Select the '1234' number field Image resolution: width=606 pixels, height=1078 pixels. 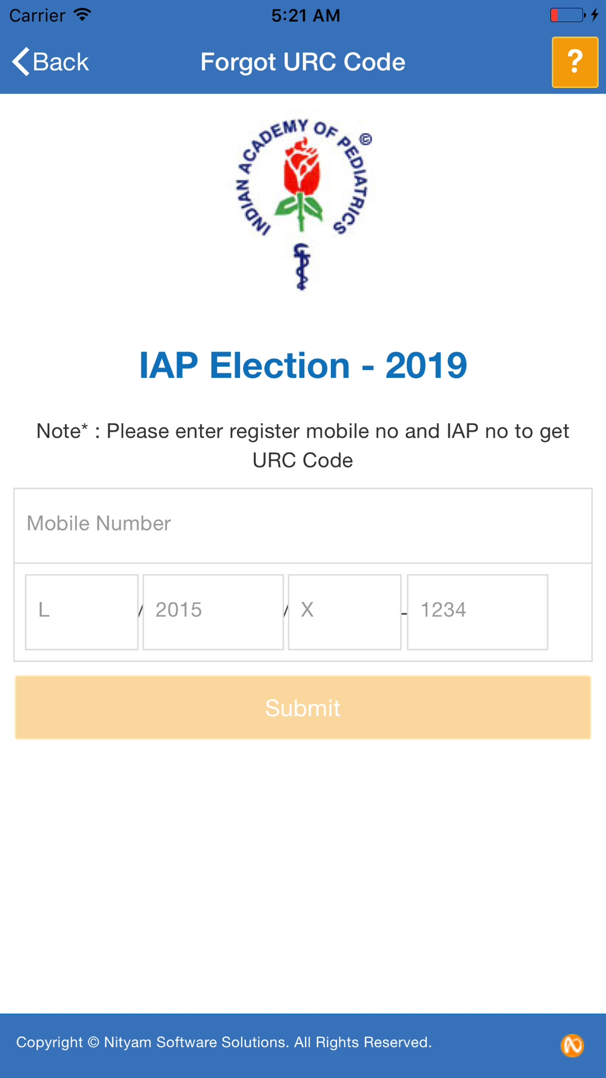[x=478, y=612]
